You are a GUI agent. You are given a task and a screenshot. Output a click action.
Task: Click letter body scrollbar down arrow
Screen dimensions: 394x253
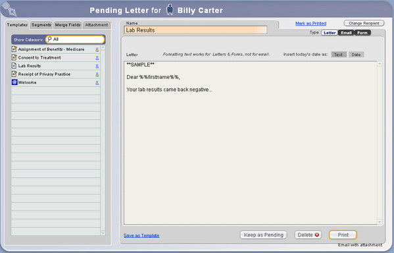(x=380, y=222)
